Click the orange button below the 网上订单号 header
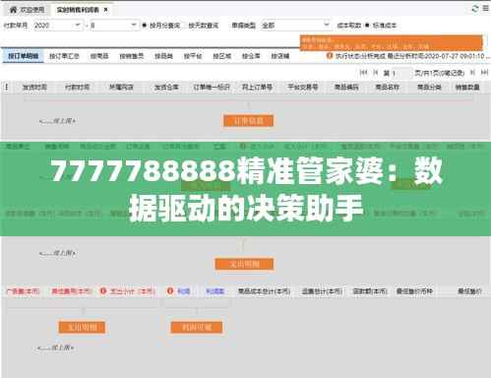491x378 pixels. pyautogui.click(x=248, y=121)
